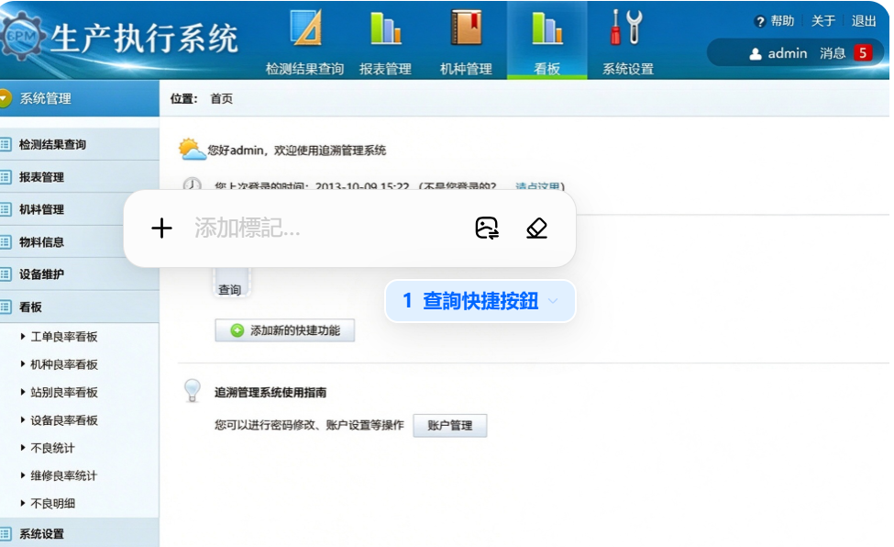Open 机种良率看板 in the sidebar tree
Image resolution: width=894 pixels, height=547 pixels.
[x=64, y=364]
